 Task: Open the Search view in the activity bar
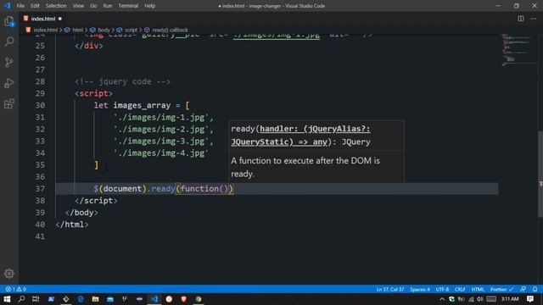[x=9, y=42]
